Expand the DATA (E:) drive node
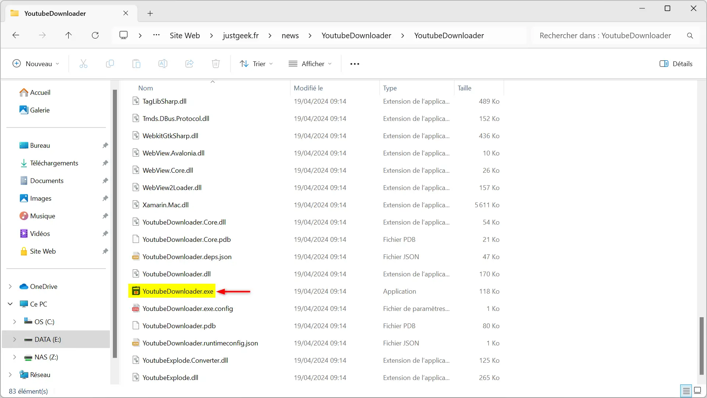The image size is (707, 398). coord(15,340)
